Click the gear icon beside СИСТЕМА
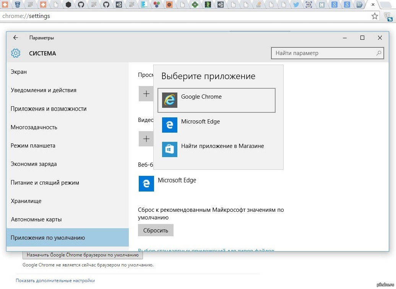This screenshot has width=396, height=289. pos(16,53)
